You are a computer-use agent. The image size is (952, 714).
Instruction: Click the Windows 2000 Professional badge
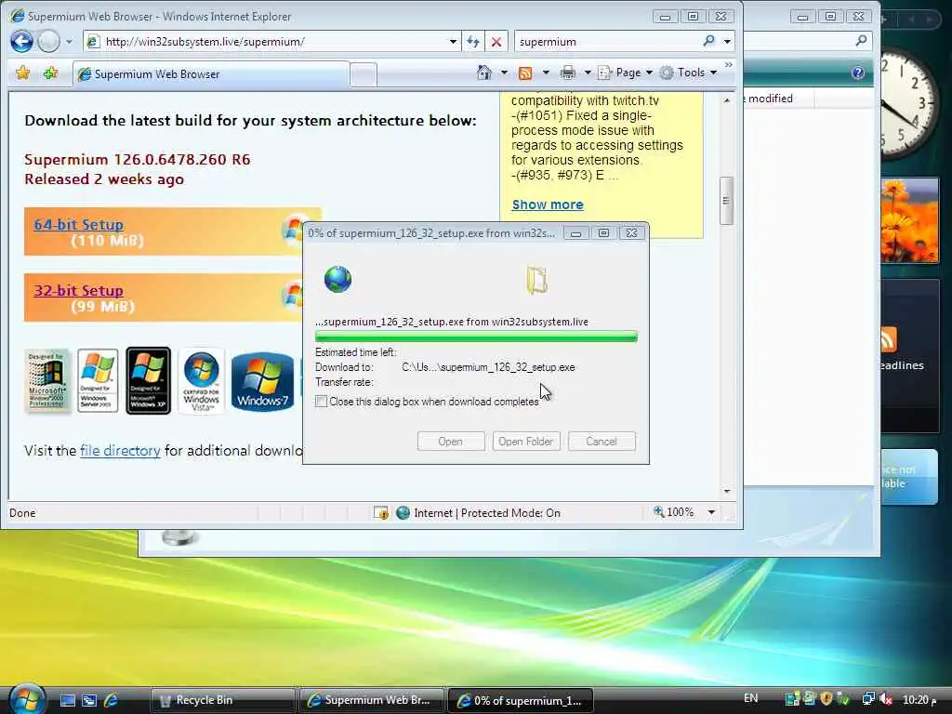[47, 380]
